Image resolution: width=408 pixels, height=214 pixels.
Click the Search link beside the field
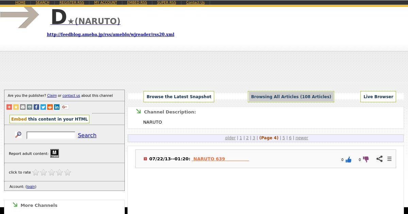pos(87,135)
